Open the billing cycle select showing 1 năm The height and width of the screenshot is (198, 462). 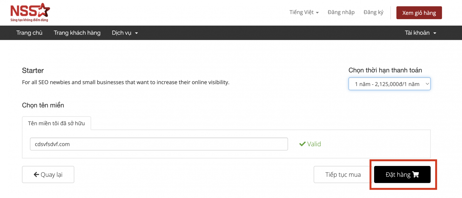tap(389, 84)
